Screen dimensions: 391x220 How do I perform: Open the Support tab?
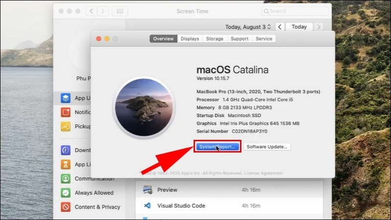239,39
